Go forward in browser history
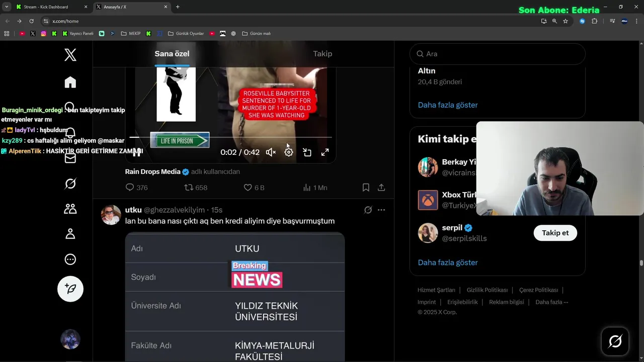 click(x=19, y=21)
